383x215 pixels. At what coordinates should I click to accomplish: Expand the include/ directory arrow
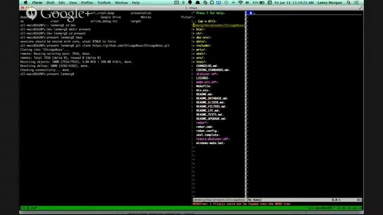[194, 45]
